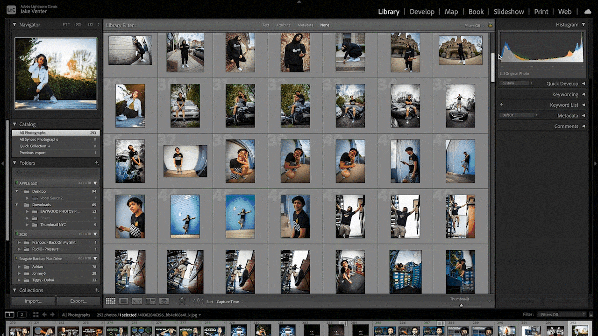
Task: Toggle the Original Photo checkbox
Action: (502, 74)
